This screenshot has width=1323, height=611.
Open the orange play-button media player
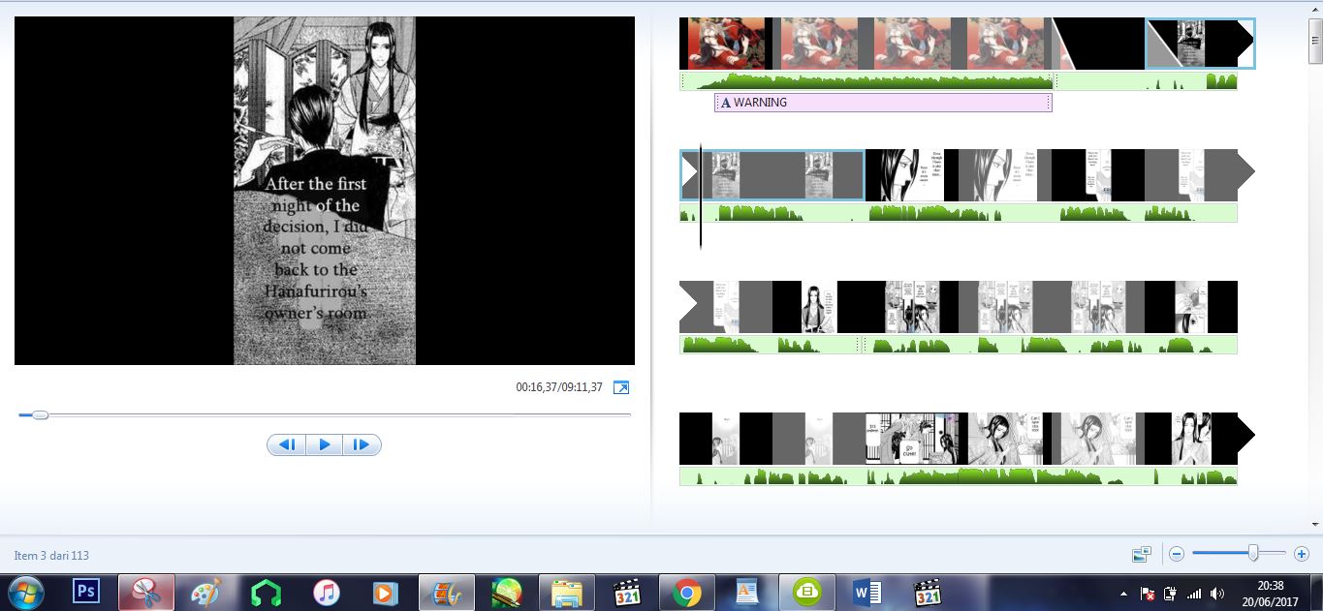[386, 592]
